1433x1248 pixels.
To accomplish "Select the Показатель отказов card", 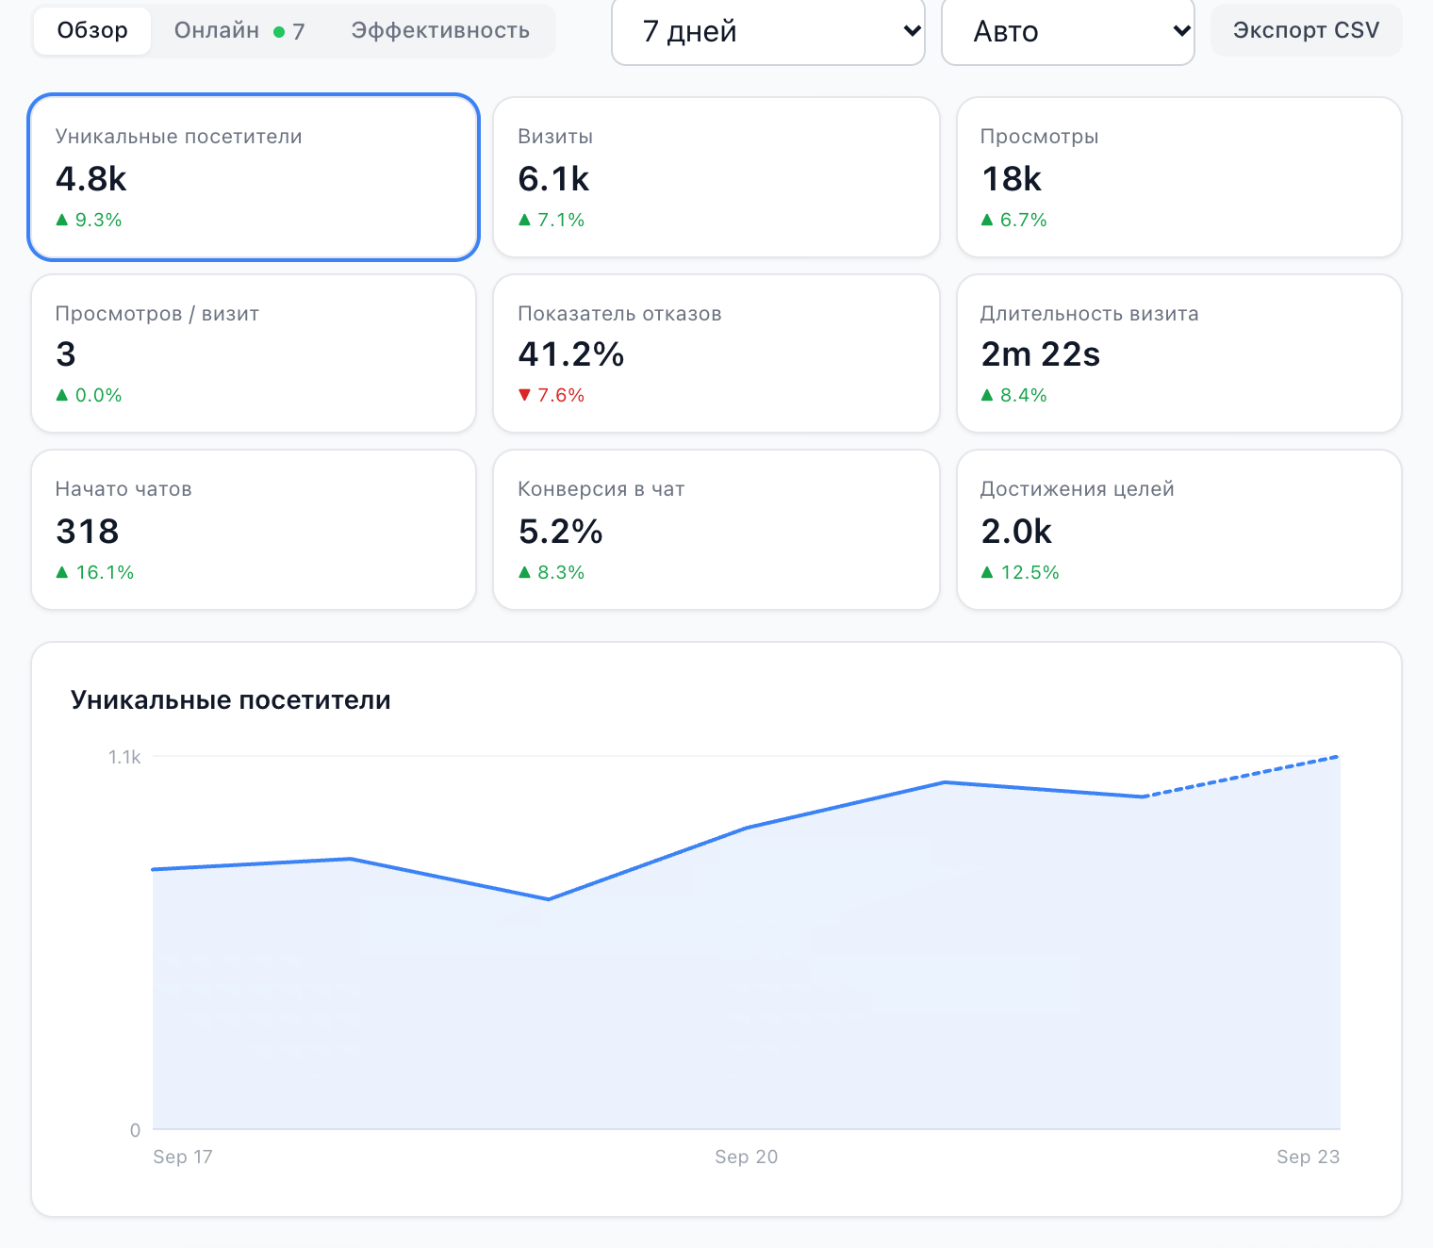I will pos(716,353).
